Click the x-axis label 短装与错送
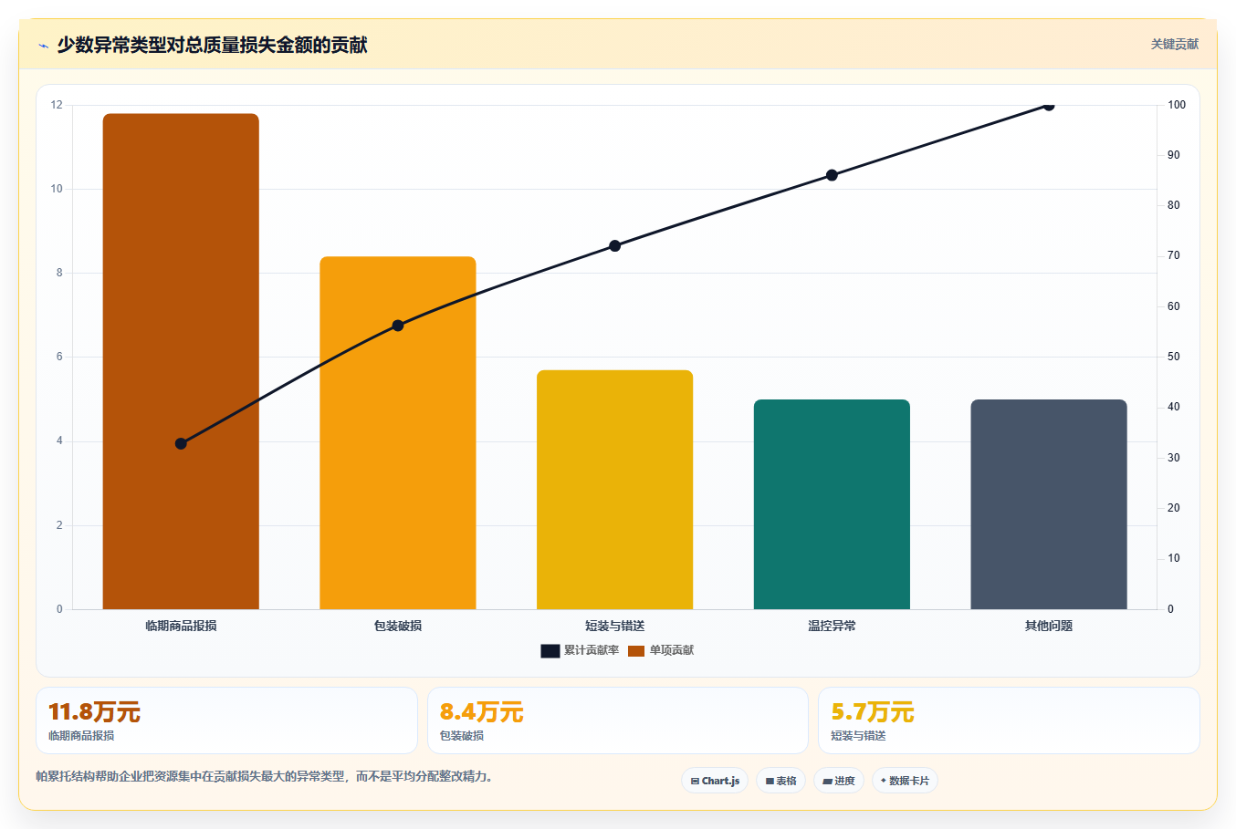Viewport: 1236px width, 829px height. (614, 626)
